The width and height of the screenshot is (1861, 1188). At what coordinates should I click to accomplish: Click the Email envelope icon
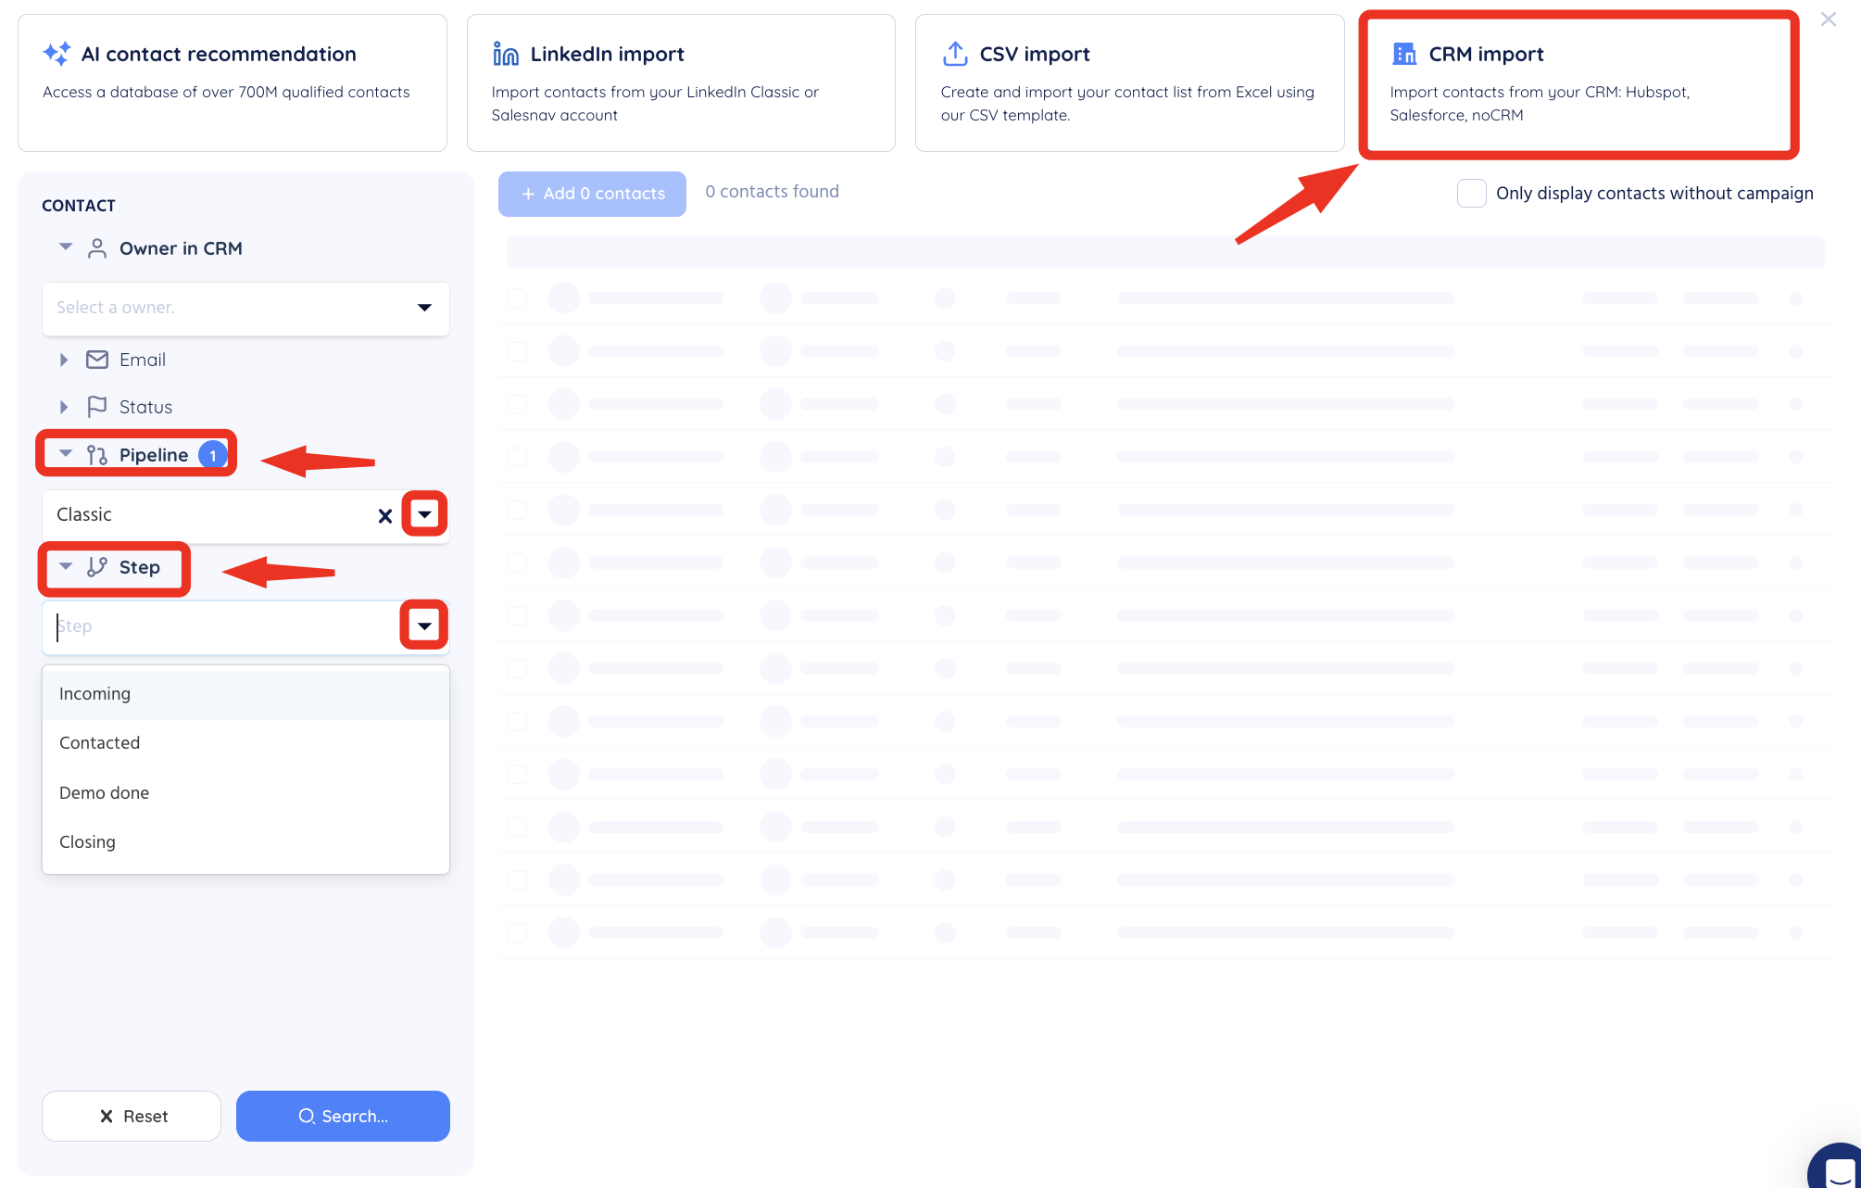pyautogui.click(x=97, y=360)
